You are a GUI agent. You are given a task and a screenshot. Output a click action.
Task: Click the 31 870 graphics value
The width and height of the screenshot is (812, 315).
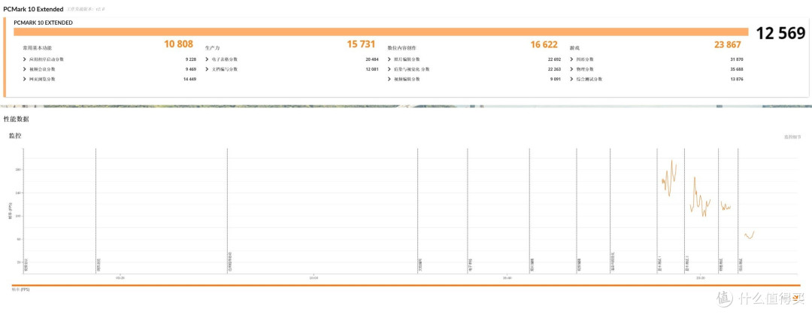click(736, 59)
